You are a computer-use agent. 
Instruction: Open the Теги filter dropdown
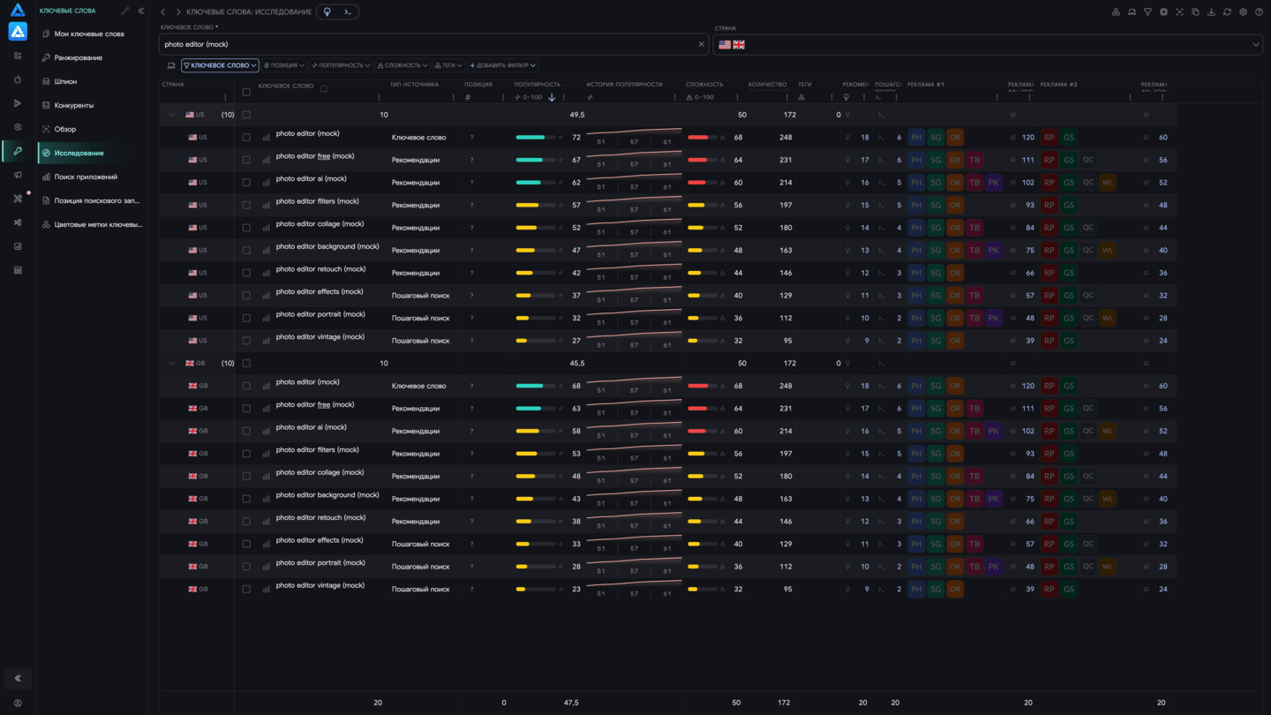448,65
